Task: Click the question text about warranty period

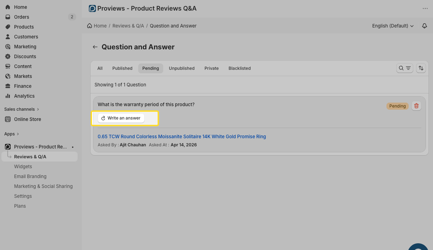Action: (x=146, y=104)
